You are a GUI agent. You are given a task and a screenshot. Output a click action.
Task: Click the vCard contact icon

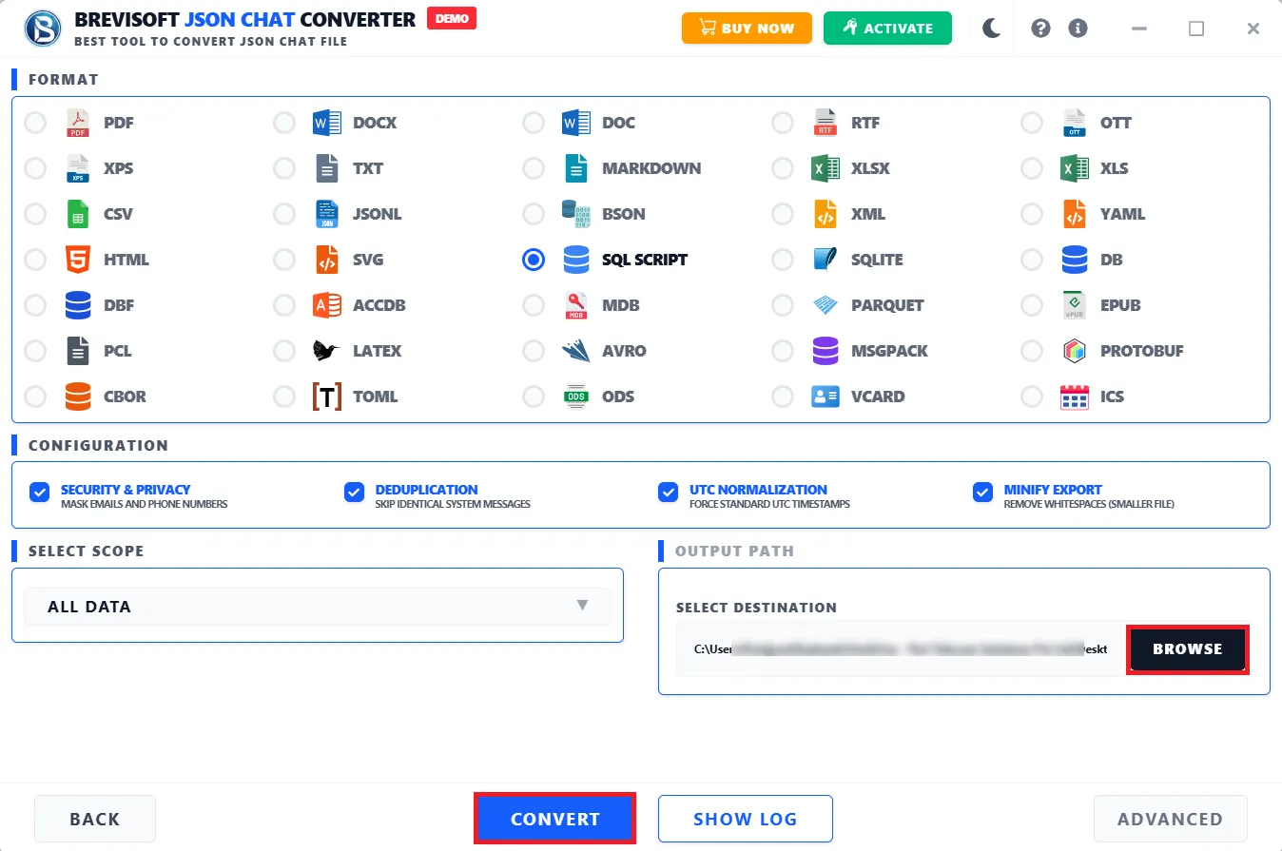tap(826, 396)
